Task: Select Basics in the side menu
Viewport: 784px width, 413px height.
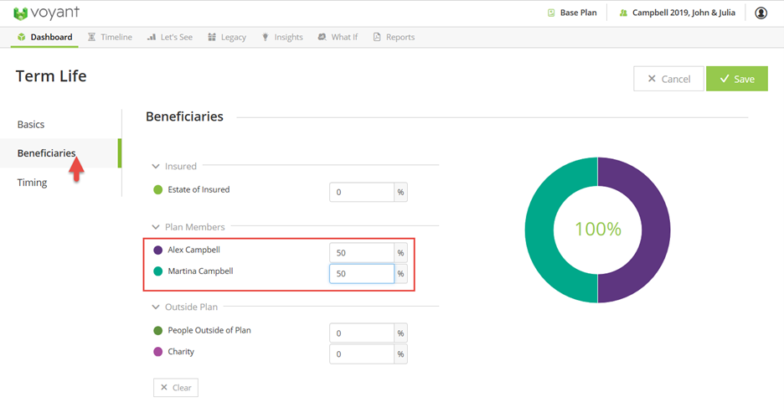Action: 31,125
